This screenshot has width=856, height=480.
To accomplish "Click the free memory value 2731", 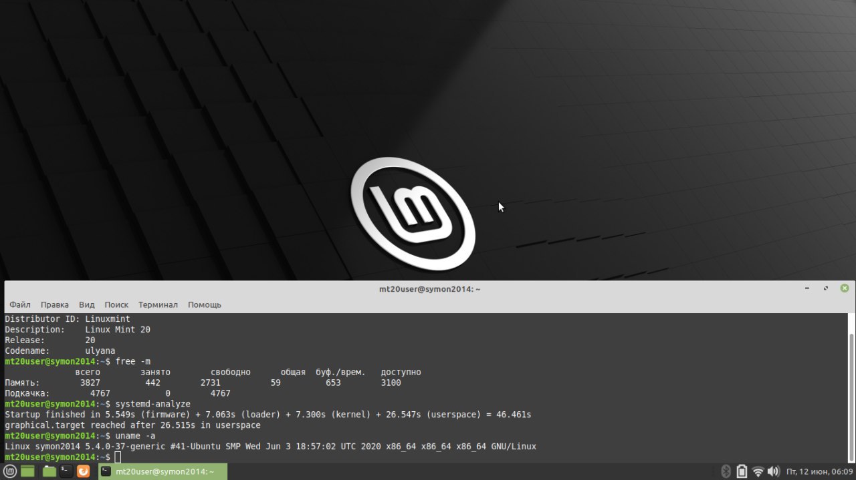I will click(x=210, y=383).
